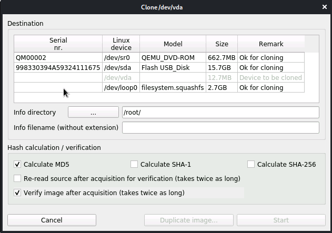Image resolution: width=332 pixels, height=233 pixels.
Task: Uncheck Verify image after acquisition
Action: point(18,193)
